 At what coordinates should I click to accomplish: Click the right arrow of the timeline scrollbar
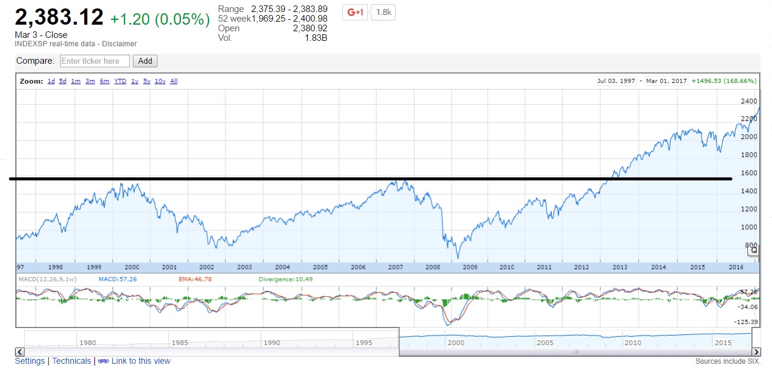point(755,352)
